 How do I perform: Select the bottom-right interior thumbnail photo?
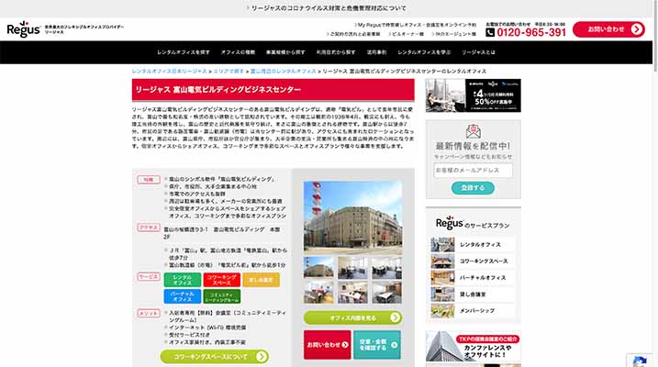[386, 293]
